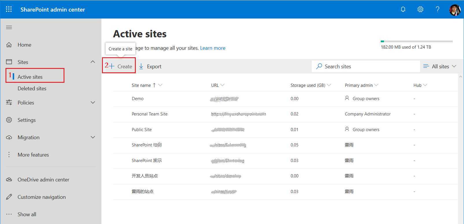Click Company Administrator admin cell
464x224 pixels.
pyautogui.click(x=368, y=114)
